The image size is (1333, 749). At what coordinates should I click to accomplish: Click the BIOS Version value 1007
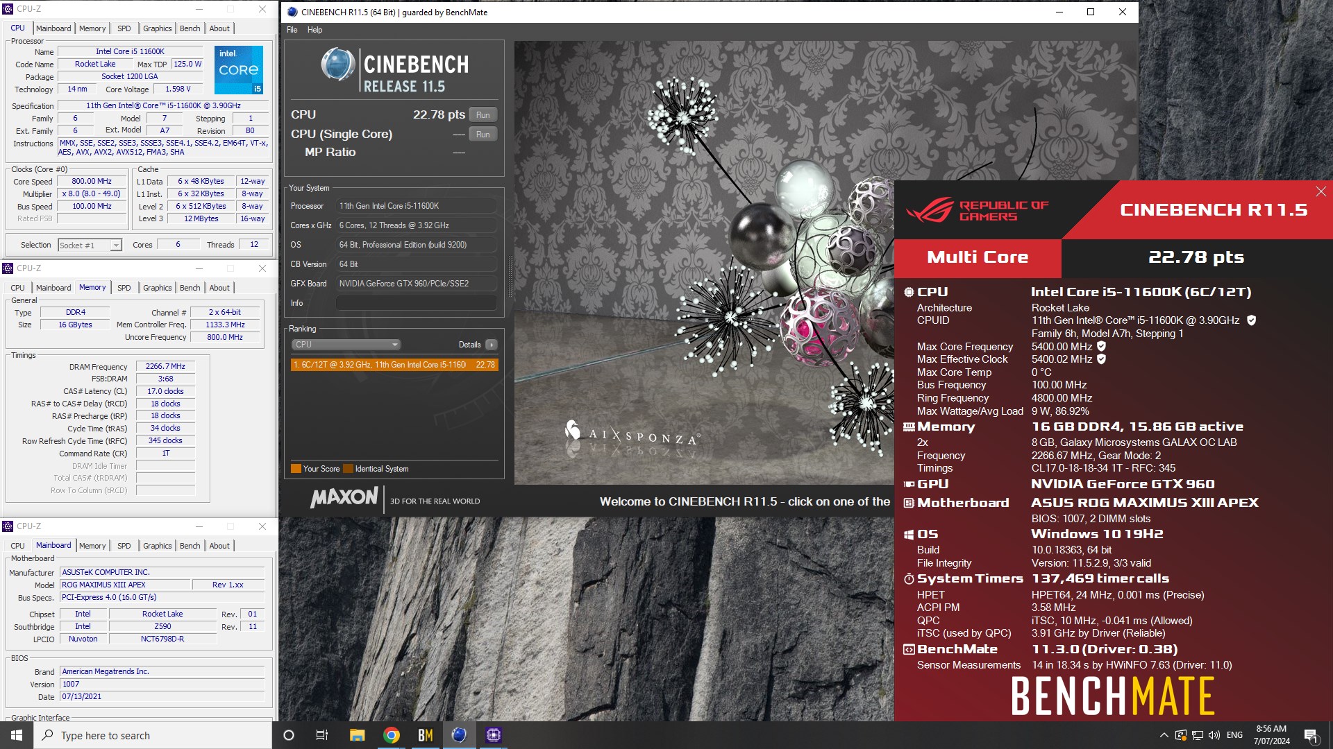[162, 684]
